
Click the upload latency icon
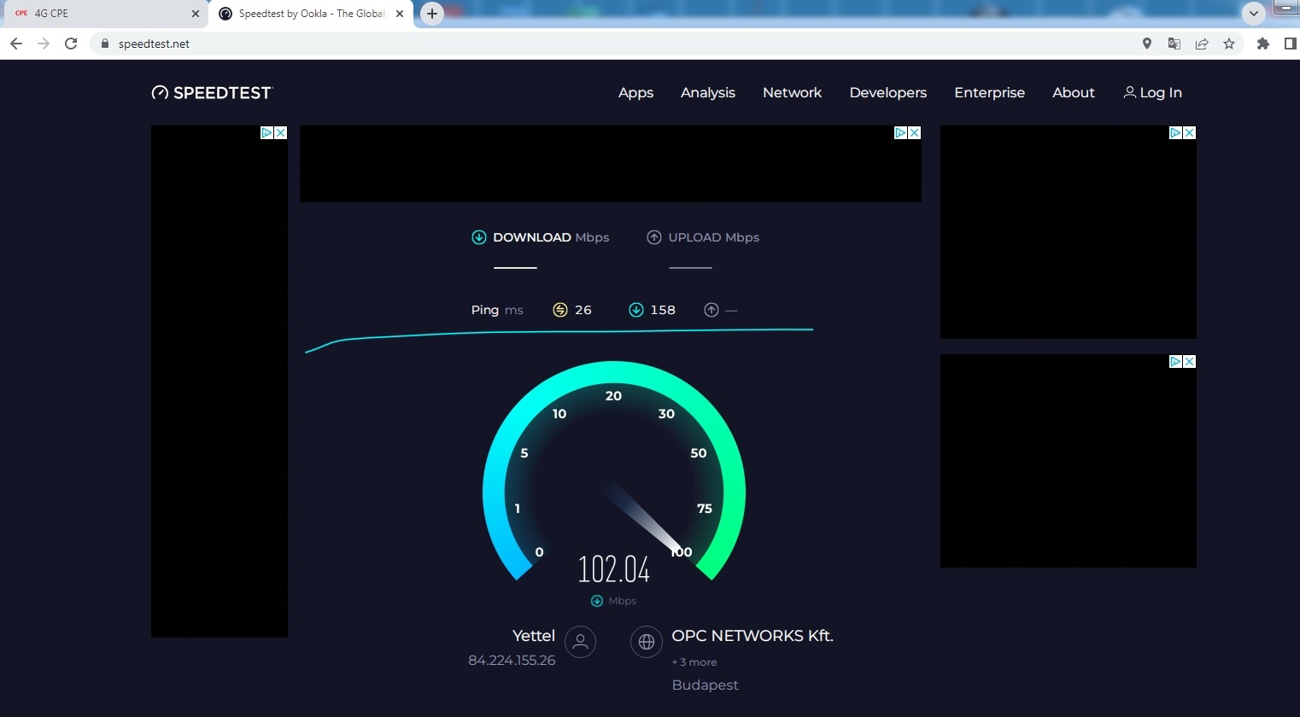(711, 310)
